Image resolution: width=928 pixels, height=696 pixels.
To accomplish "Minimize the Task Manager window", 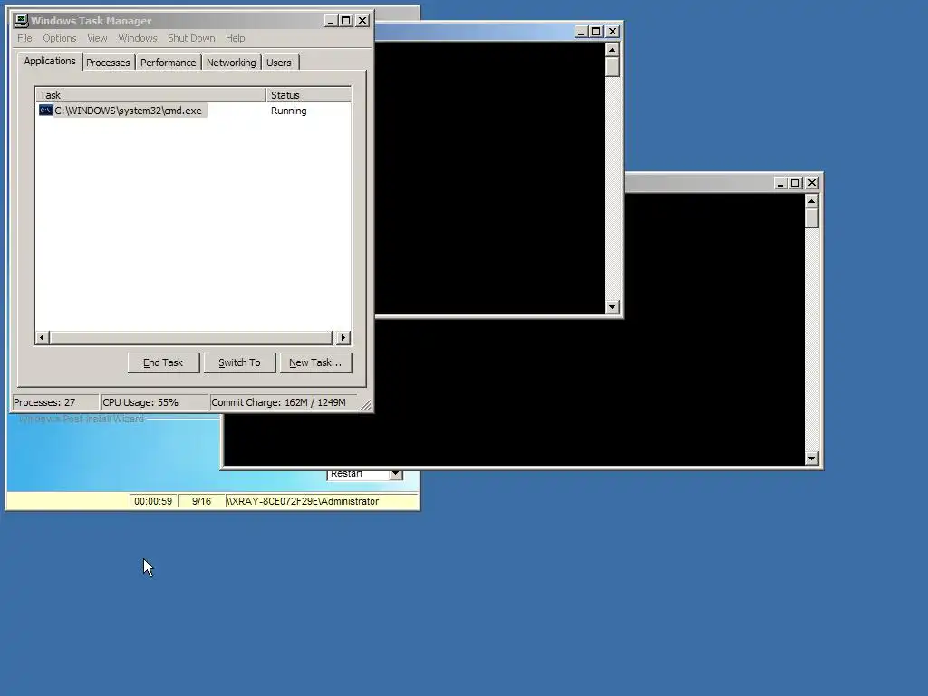I will pyautogui.click(x=331, y=21).
